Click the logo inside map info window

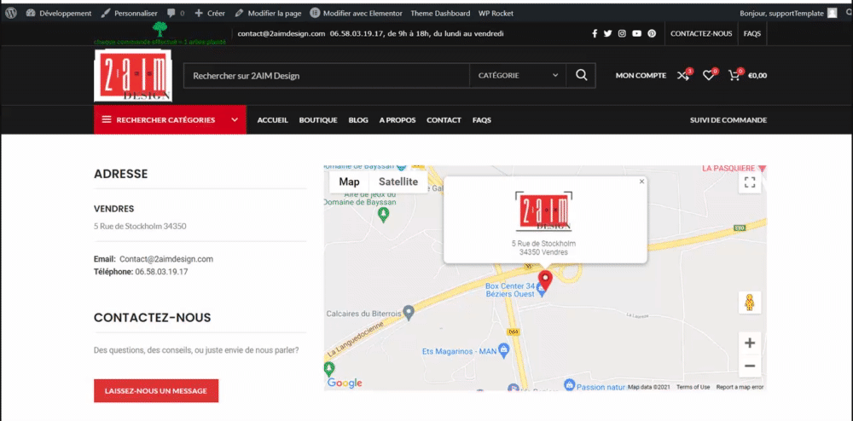tap(544, 210)
